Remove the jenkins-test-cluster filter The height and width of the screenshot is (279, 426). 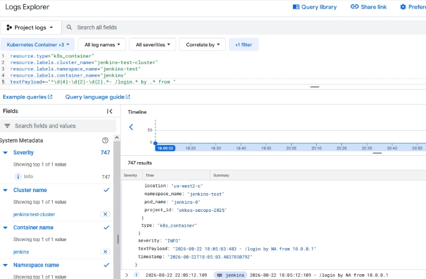tap(105, 214)
